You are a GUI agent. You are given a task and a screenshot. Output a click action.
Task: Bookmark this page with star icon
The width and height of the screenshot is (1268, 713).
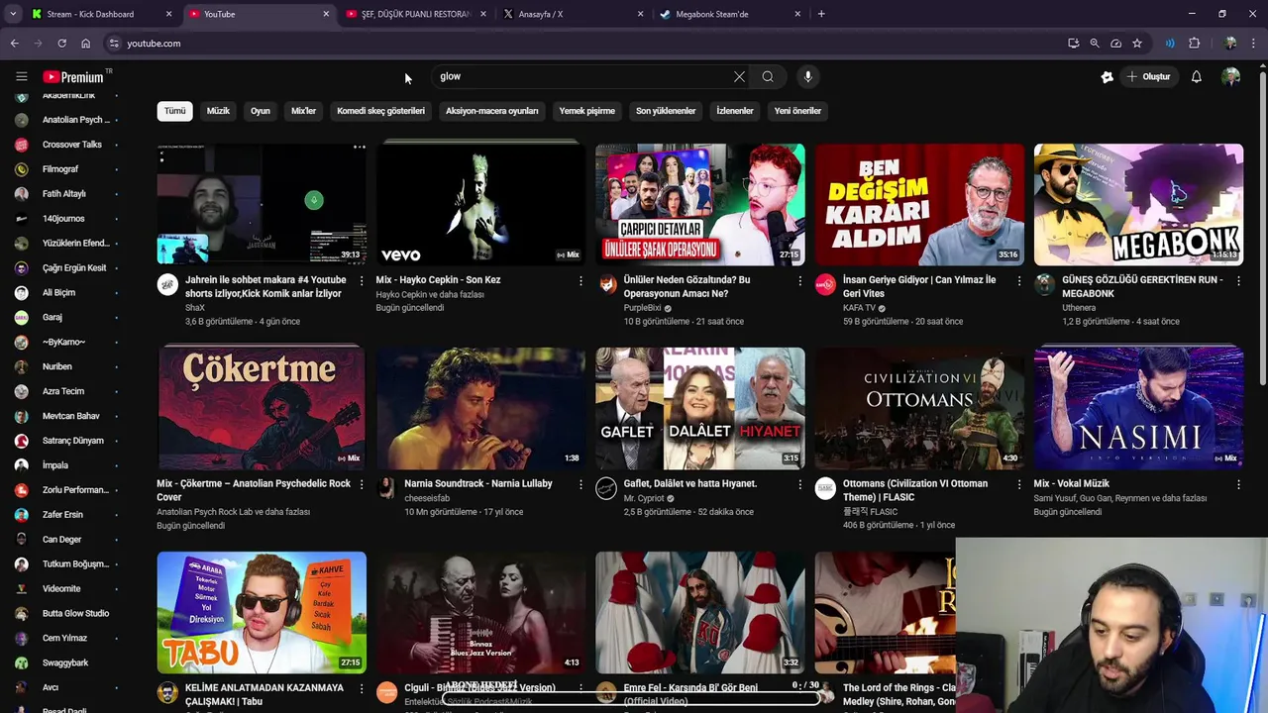tap(1137, 44)
